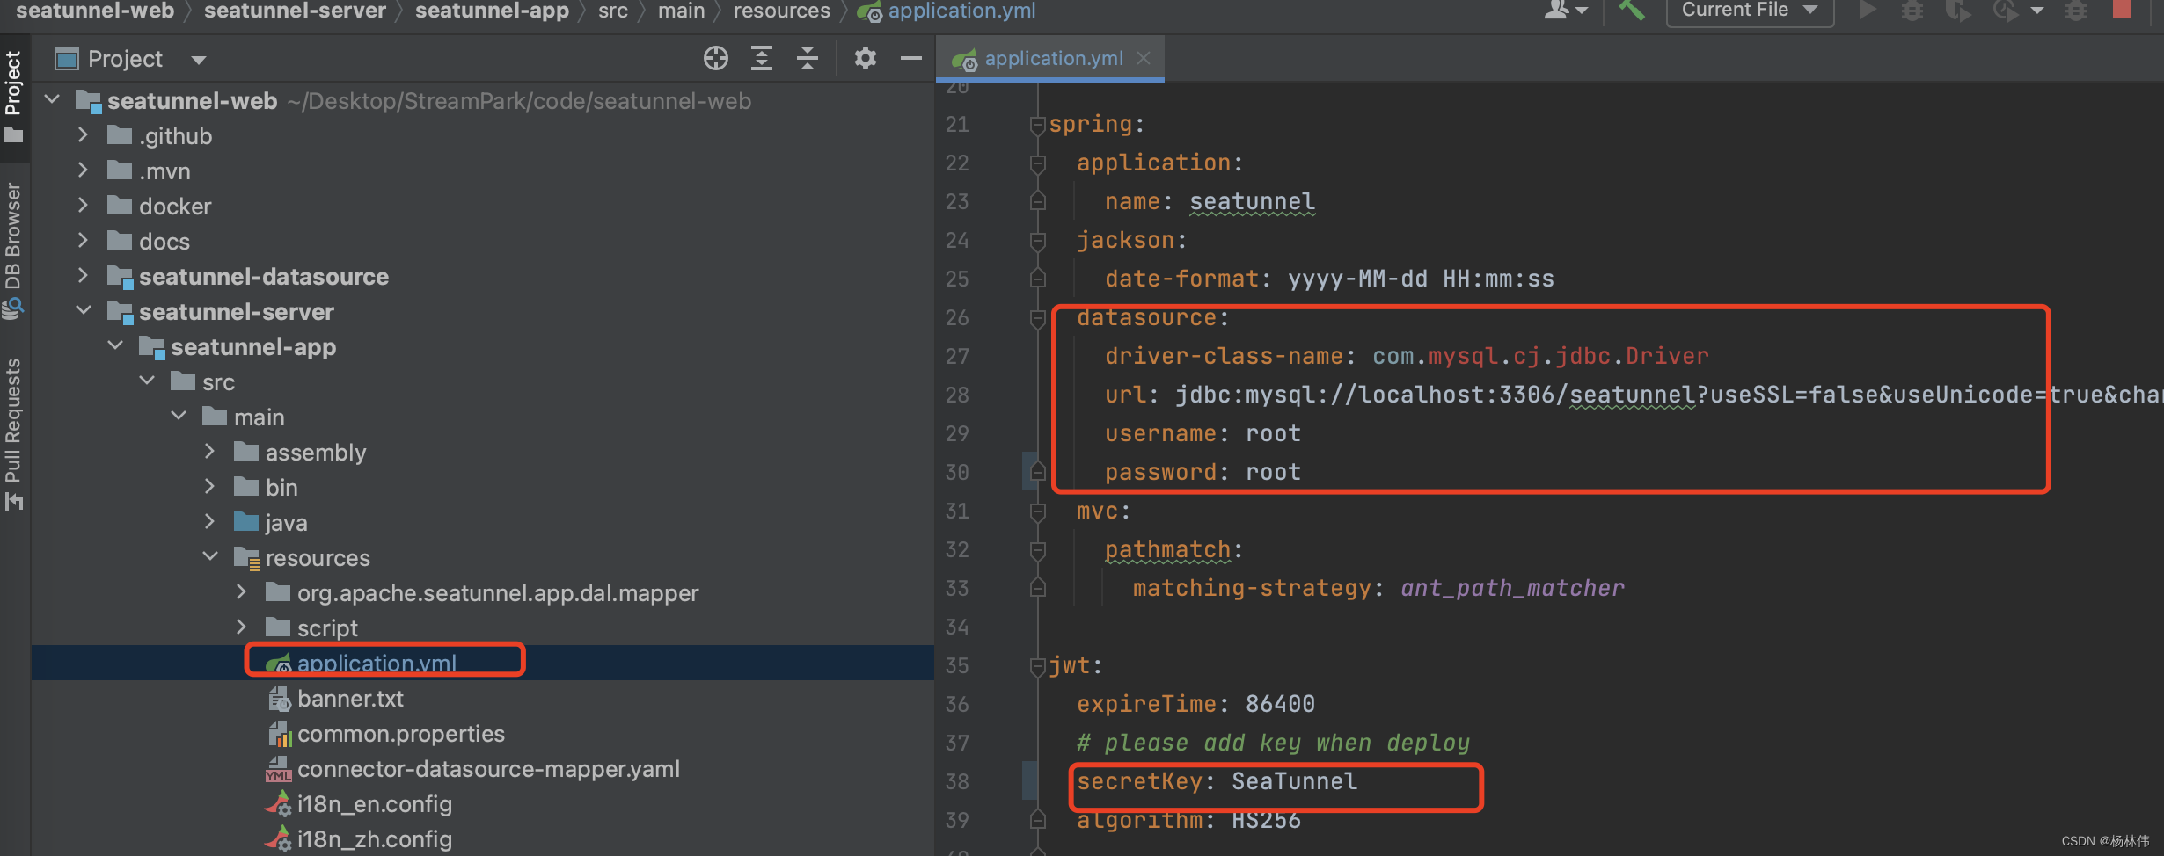The height and width of the screenshot is (856, 2164).
Task: Click the Collapse All icon in Project panel
Action: pyautogui.click(x=808, y=59)
